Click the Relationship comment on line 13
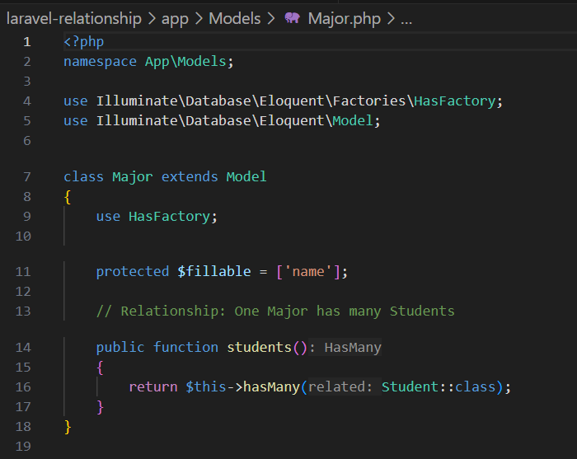The width and height of the screenshot is (577, 459). pos(275,311)
